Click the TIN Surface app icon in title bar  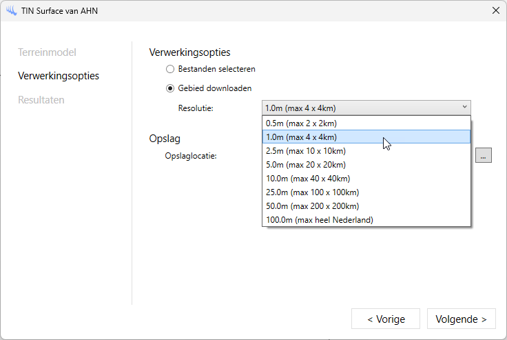(11, 10)
